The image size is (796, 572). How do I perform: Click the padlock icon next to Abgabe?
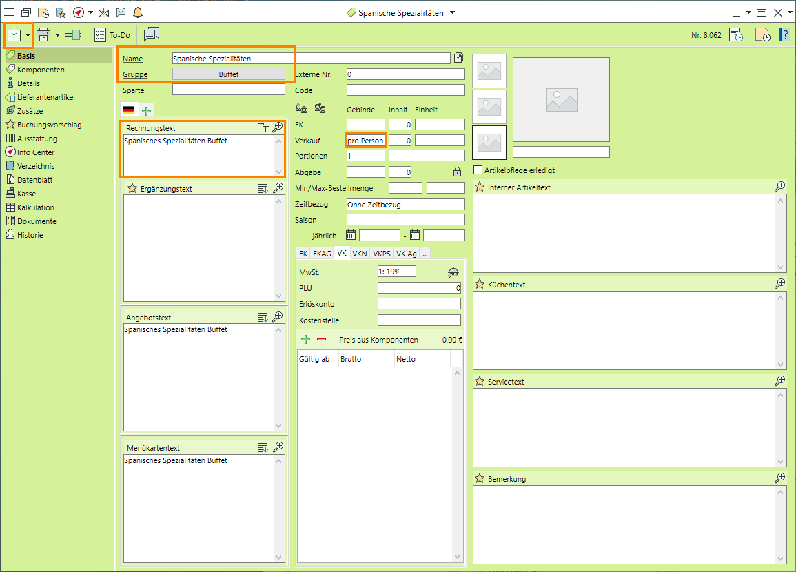tap(457, 172)
